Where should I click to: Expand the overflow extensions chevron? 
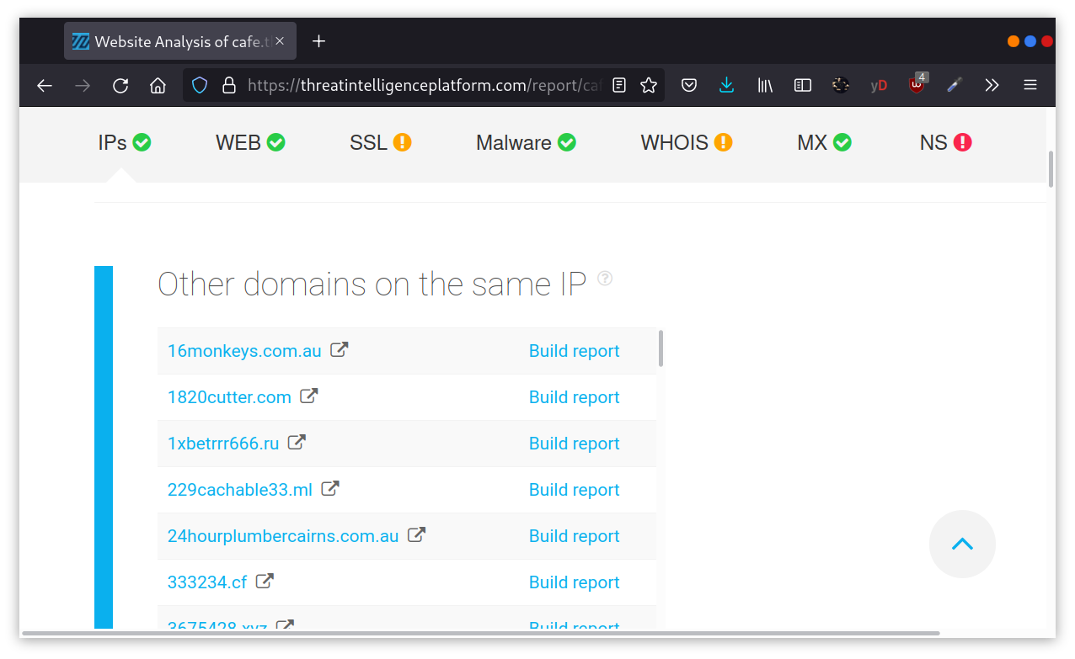point(992,85)
